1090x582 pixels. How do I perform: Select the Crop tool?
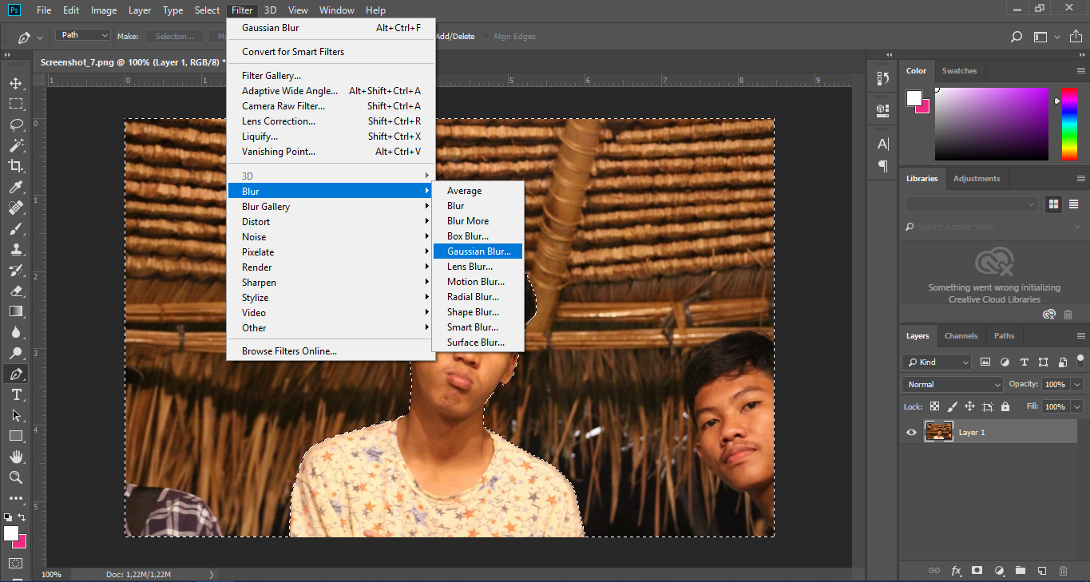click(15, 166)
